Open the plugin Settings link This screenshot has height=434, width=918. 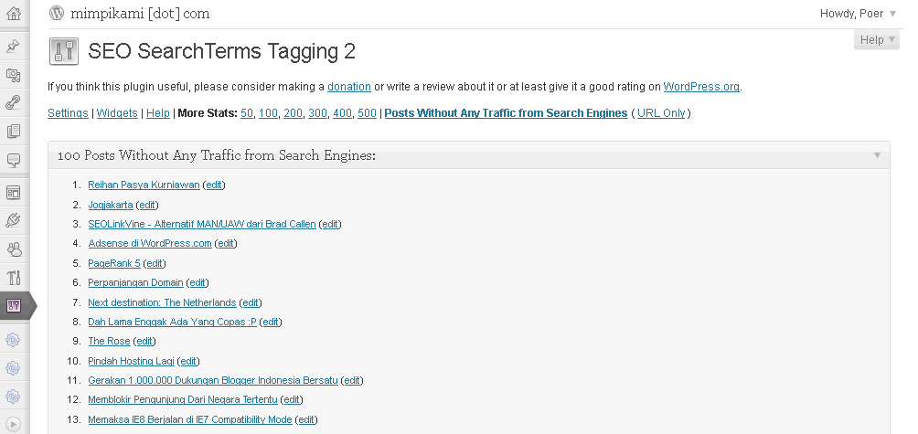coord(68,113)
